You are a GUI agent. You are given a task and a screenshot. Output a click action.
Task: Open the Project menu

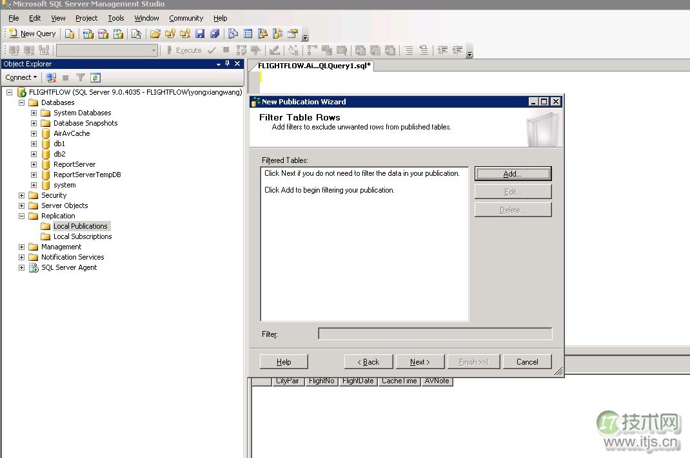[86, 18]
